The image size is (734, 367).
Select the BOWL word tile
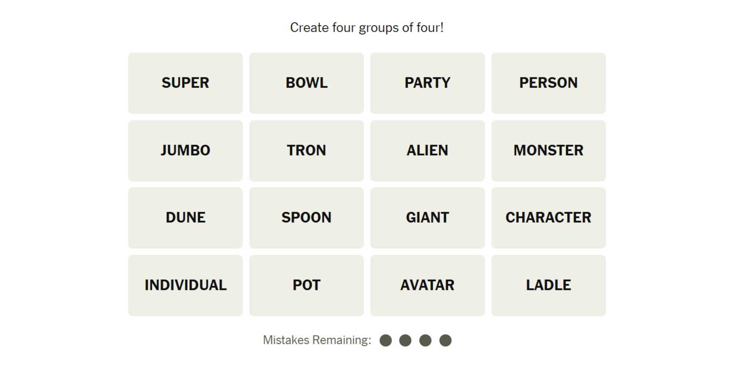(x=306, y=83)
